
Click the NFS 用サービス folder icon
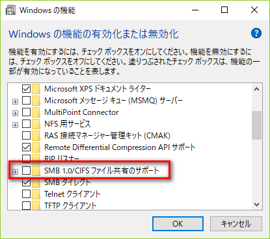pyautogui.click(x=36, y=124)
